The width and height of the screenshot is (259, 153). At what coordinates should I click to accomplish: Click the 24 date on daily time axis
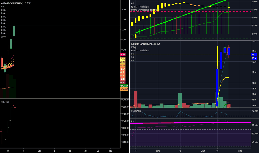coord(23,151)
